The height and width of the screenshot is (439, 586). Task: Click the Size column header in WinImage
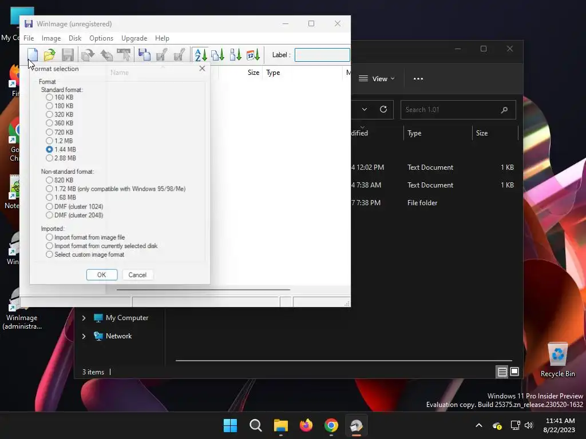click(x=241, y=73)
